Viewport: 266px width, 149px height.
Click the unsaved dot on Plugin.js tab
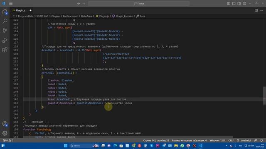tap(30, 10)
